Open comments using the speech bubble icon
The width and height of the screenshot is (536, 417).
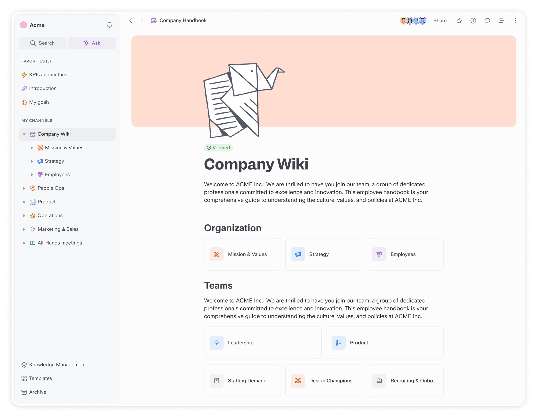[x=487, y=21]
